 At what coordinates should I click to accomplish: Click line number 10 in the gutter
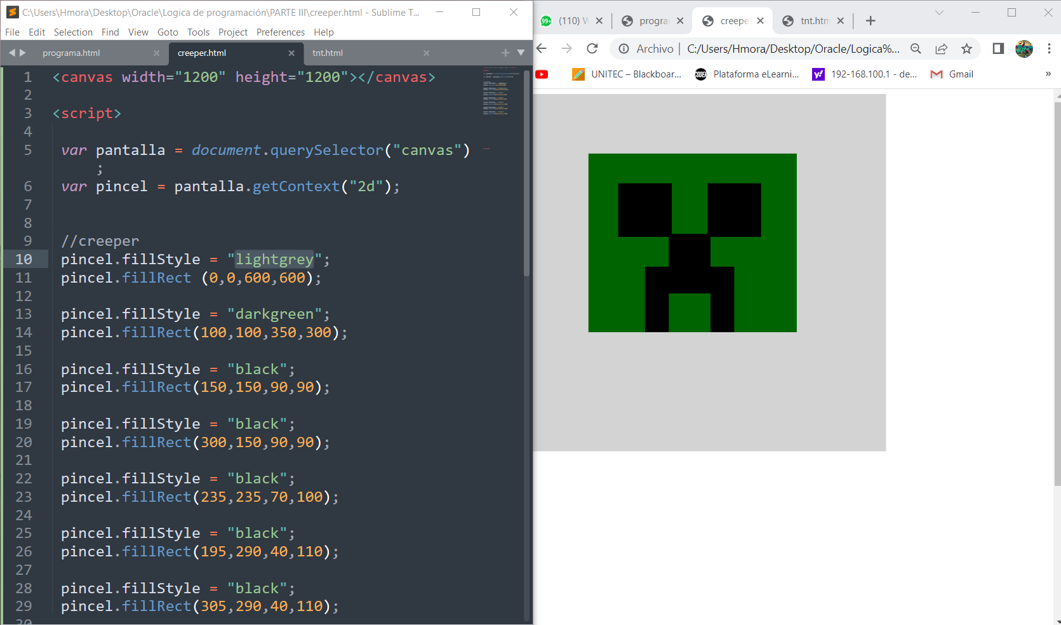coord(23,259)
